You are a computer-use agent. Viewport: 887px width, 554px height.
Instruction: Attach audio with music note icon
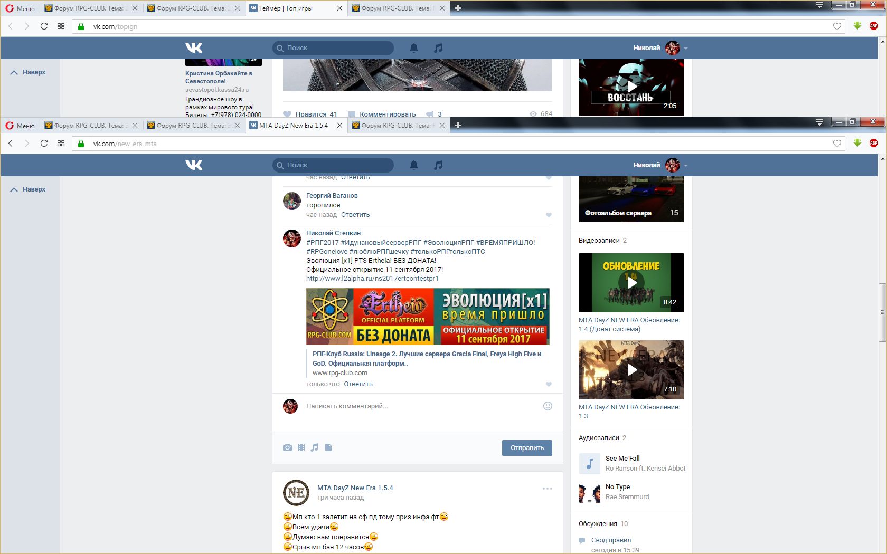click(x=315, y=447)
